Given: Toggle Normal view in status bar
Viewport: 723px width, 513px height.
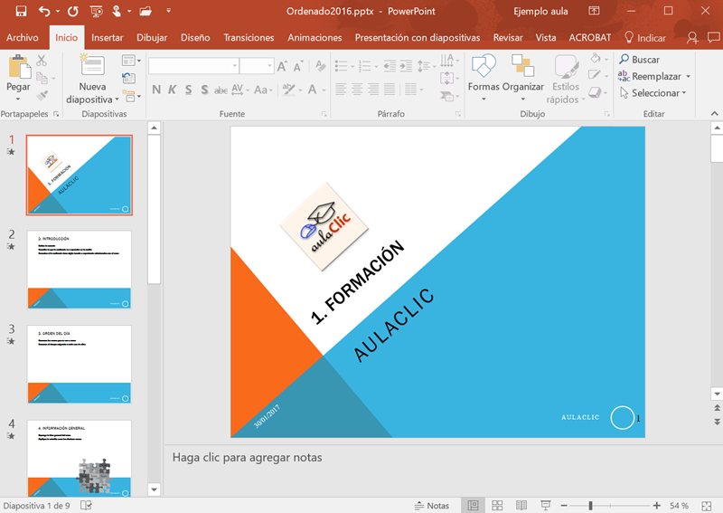Looking at the screenshot, I should click(473, 506).
